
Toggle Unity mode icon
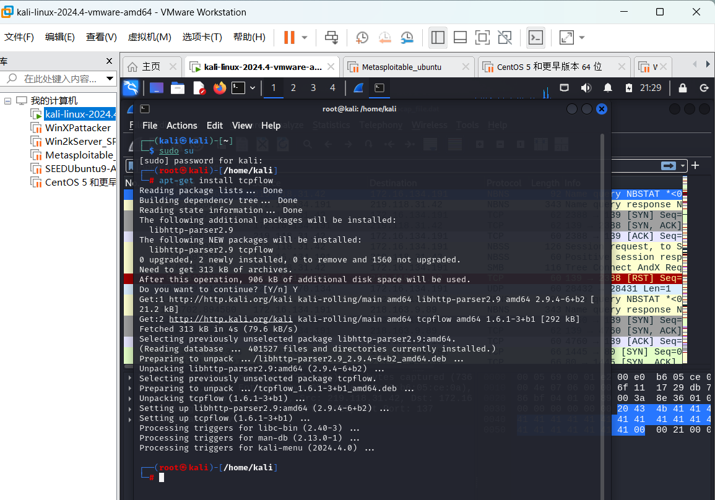(x=505, y=37)
